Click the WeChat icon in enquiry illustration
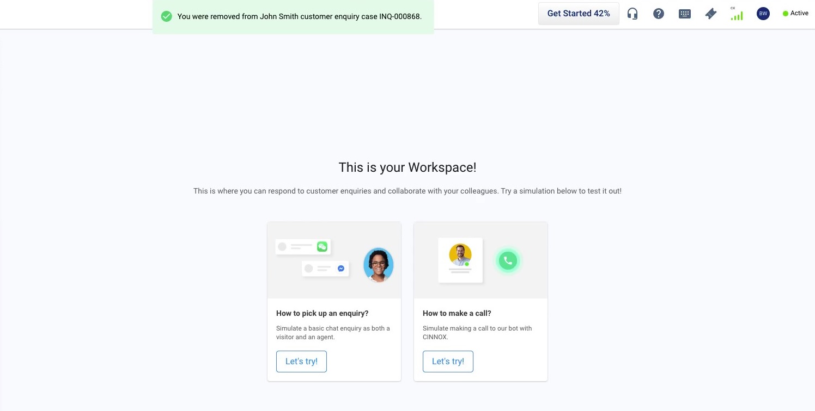The image size is (815, 411). click(x=322, y=247)
